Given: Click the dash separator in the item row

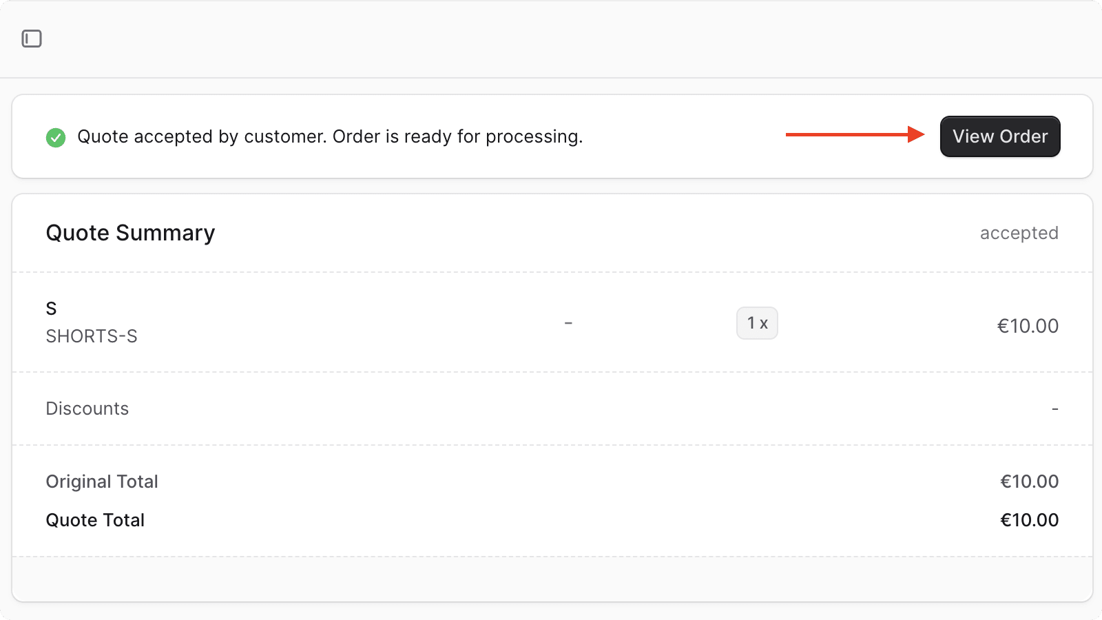Looking at the screenshot, I should click(568, 322).
